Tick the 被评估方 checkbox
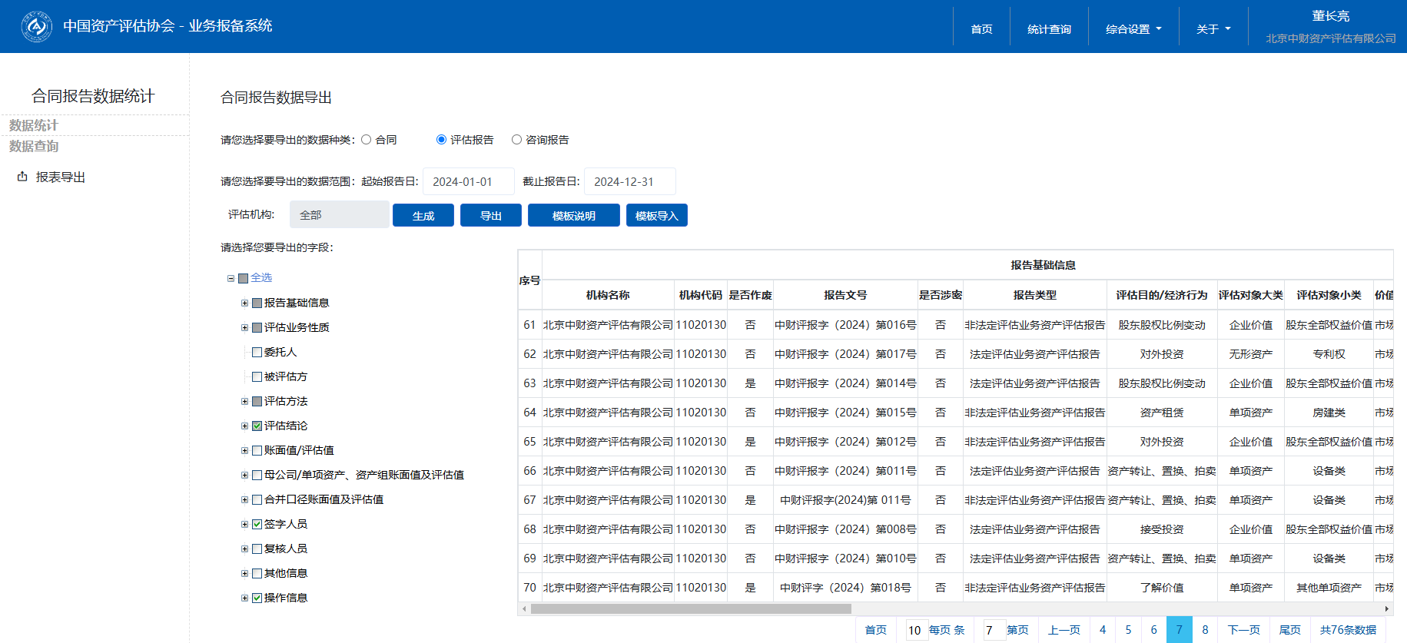The width and height of the screenshot is (1407, 643). point(257,376)
